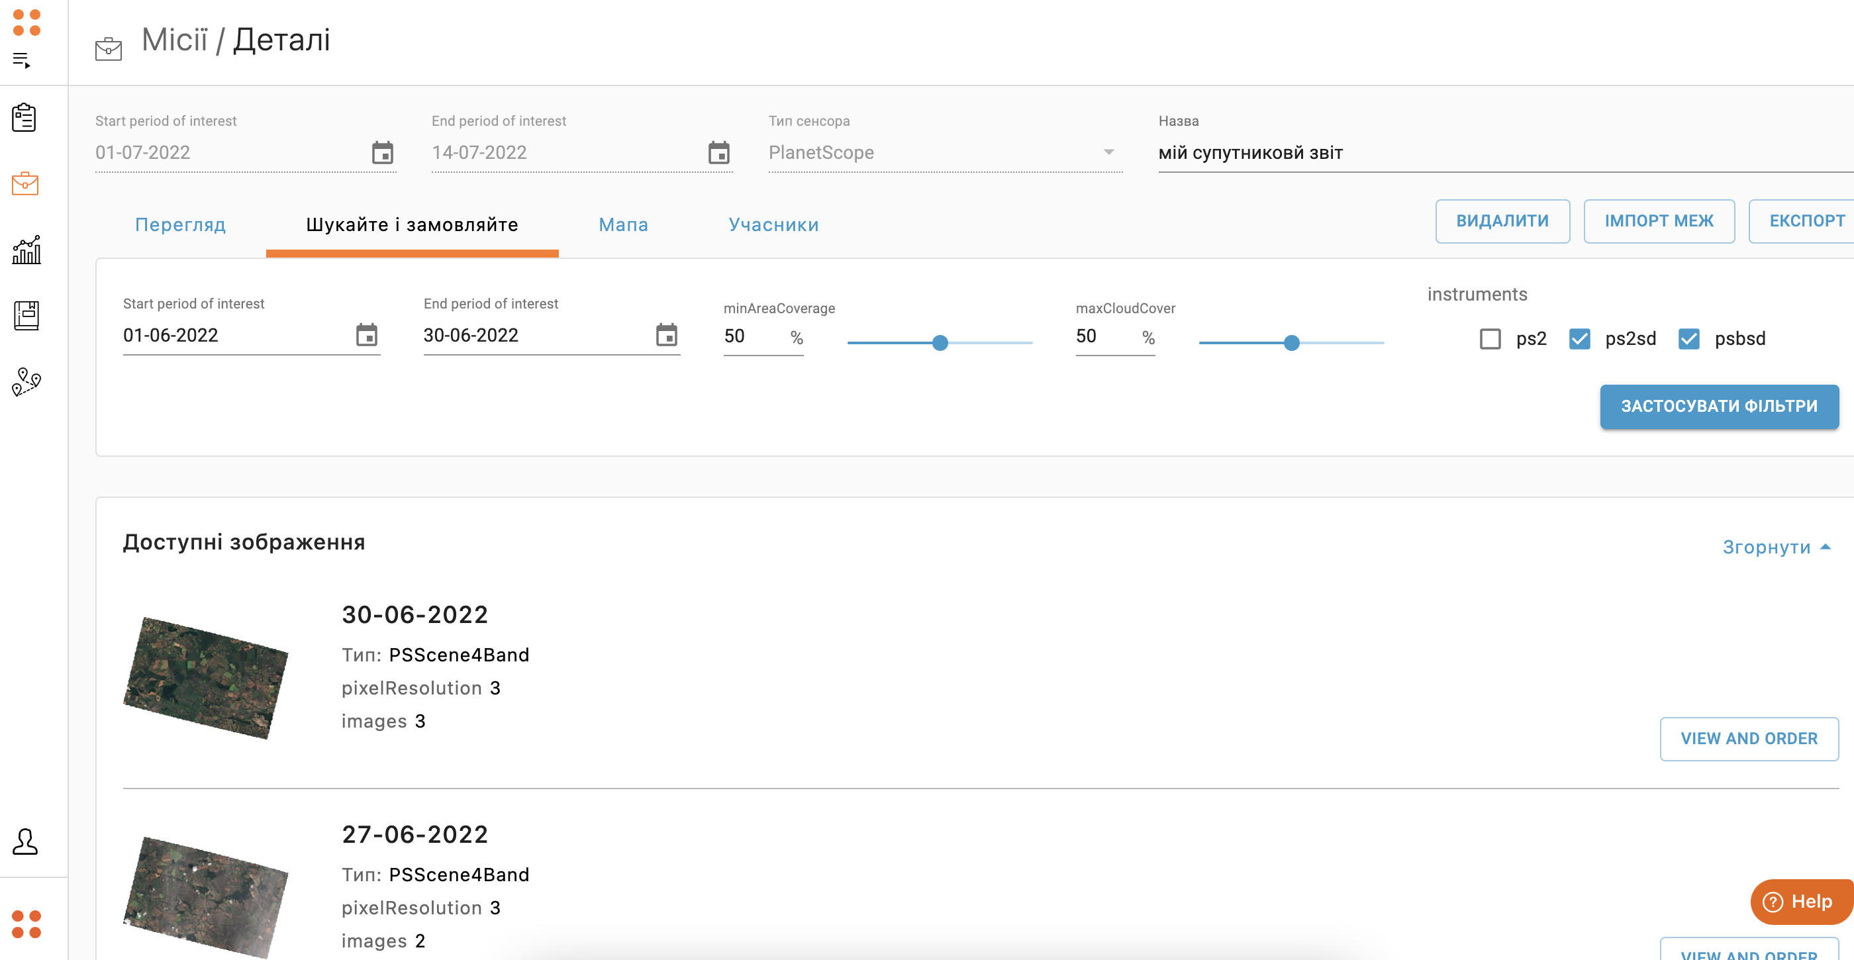
Task: Open the map route pins icon in the sidebar
Action: [x=26, y=381]
